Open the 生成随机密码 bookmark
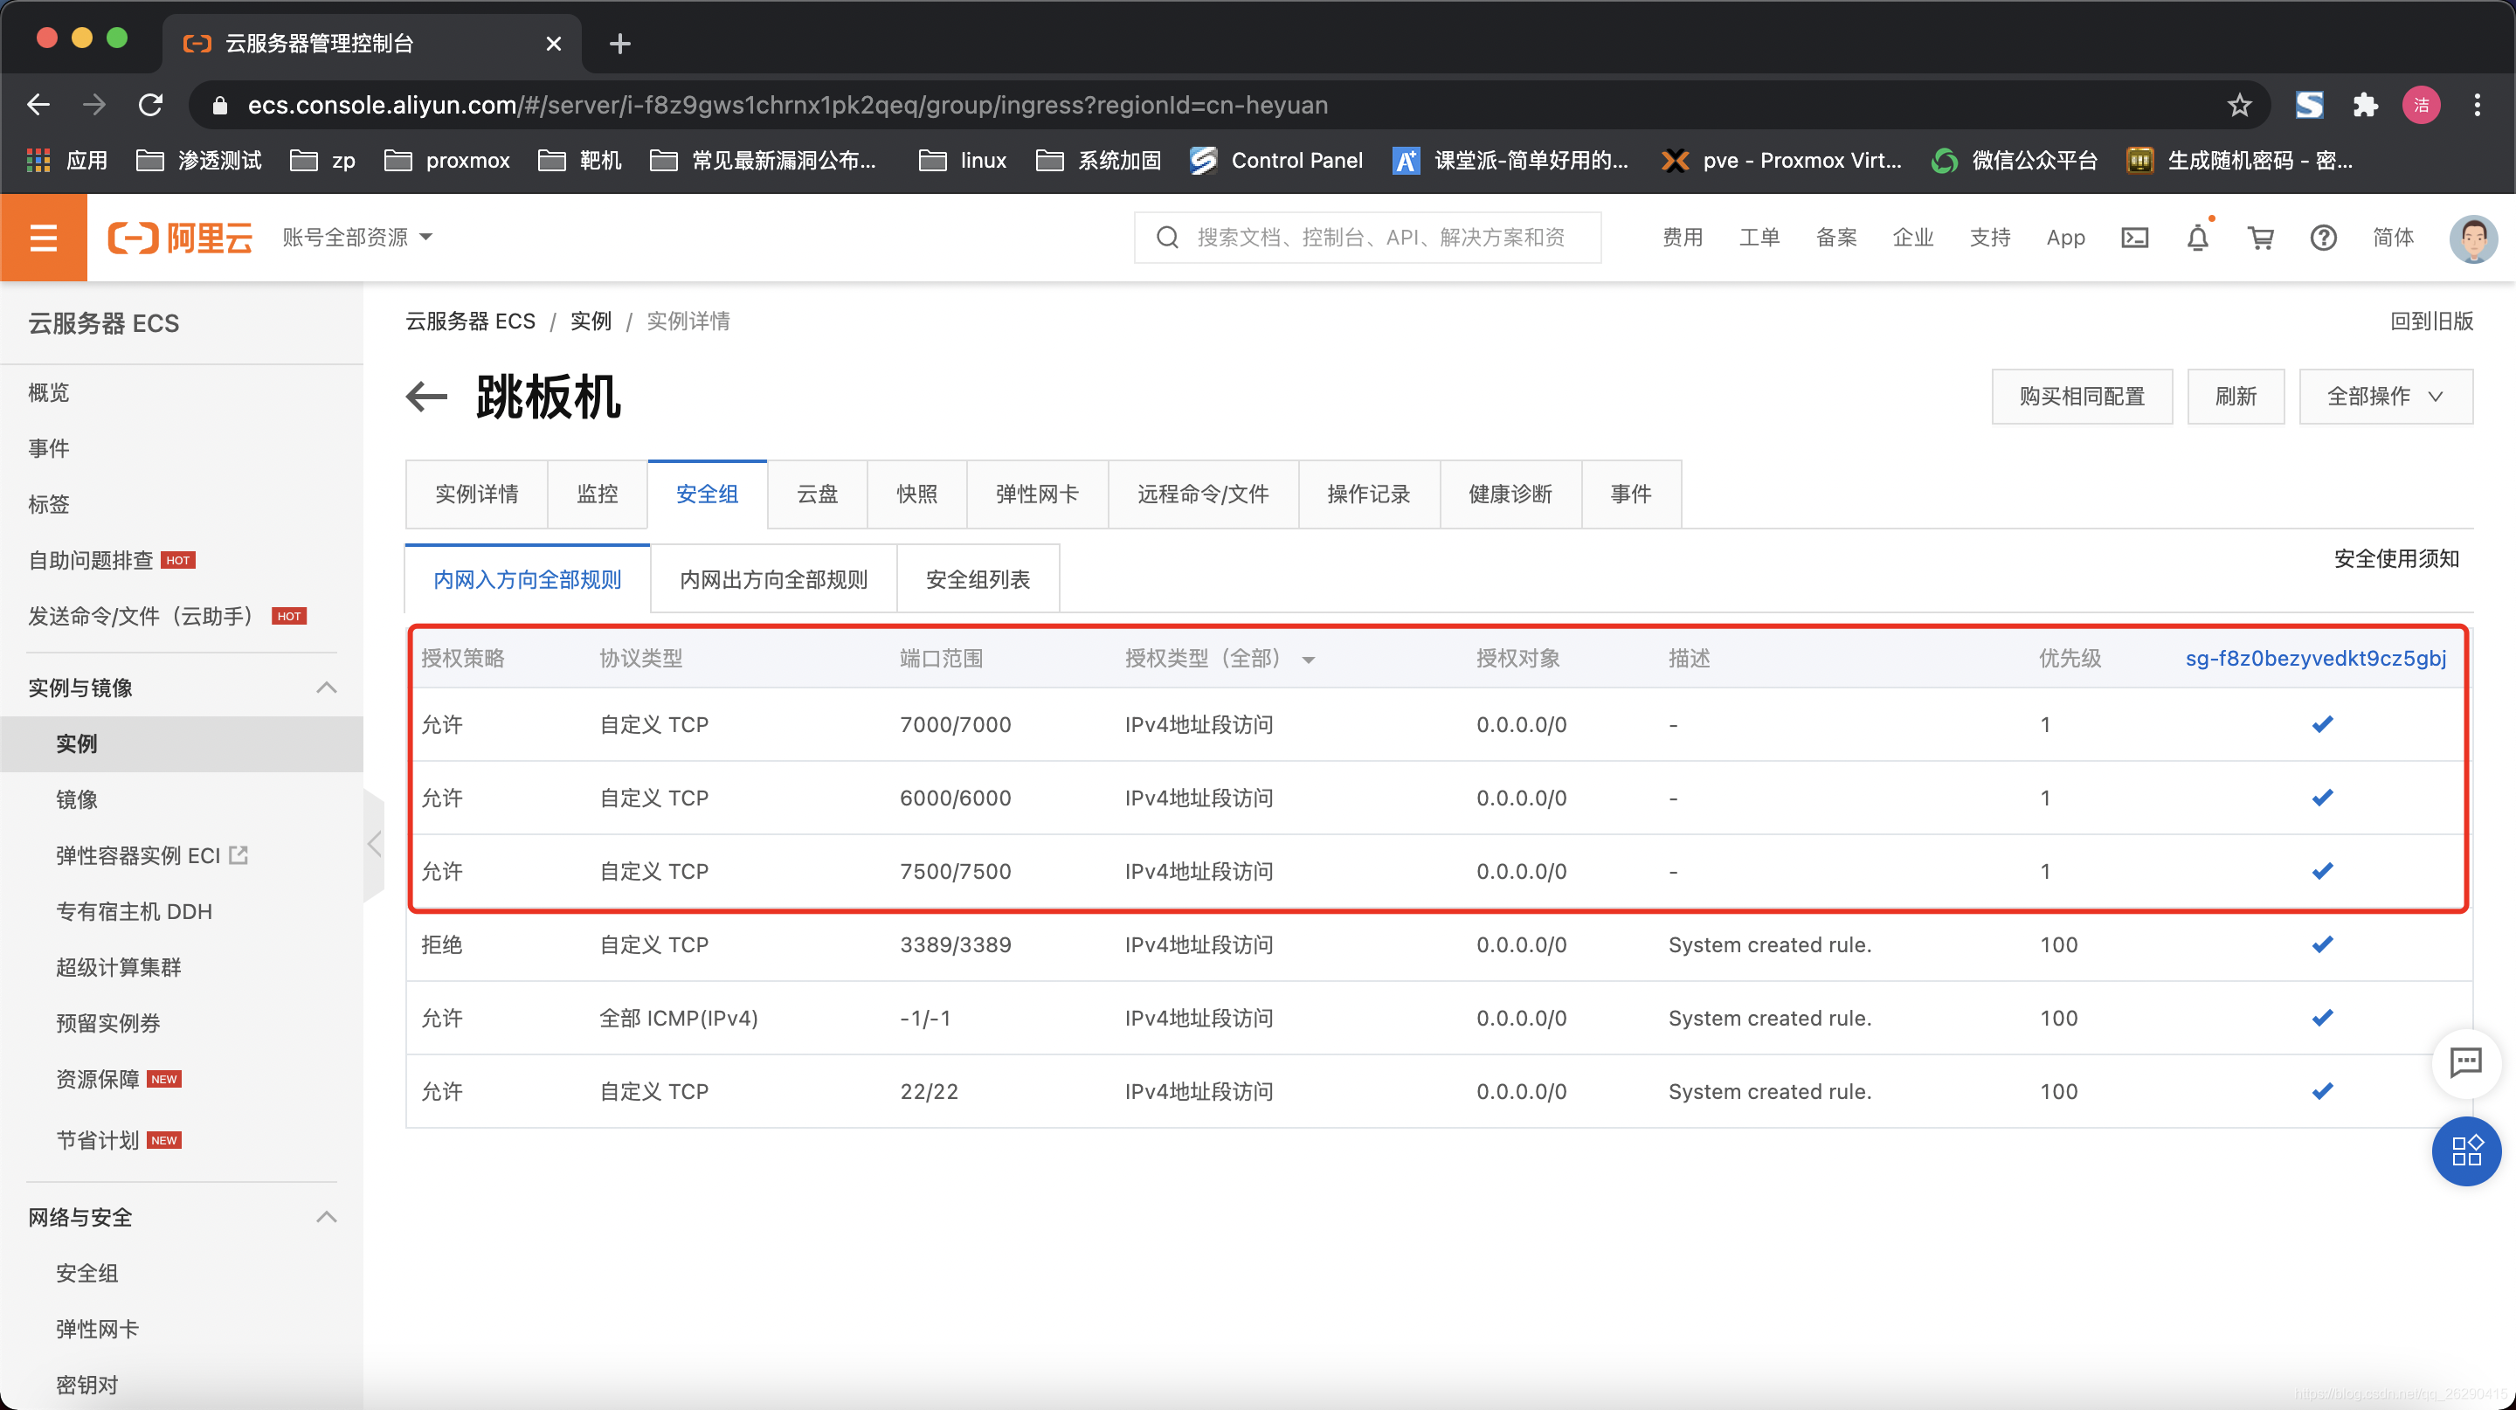Screen dimensions: 2516x1410 coord(2240,160)
